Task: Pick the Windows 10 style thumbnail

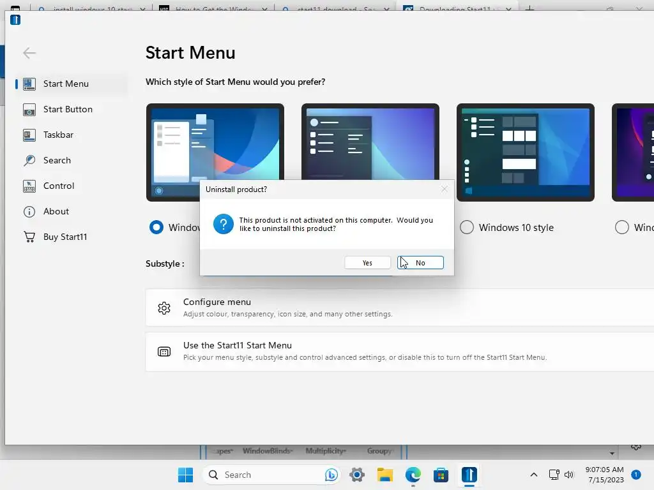Action: click(x=526, y=152)
